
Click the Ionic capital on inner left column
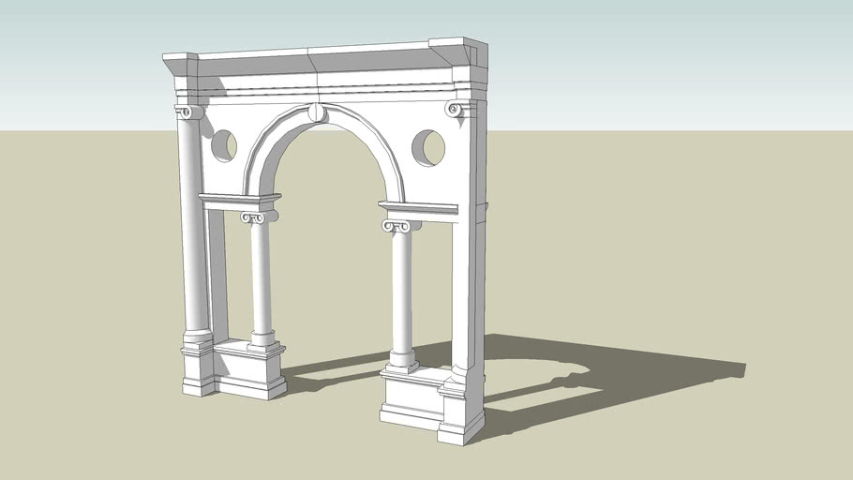(x=258, y=217)
